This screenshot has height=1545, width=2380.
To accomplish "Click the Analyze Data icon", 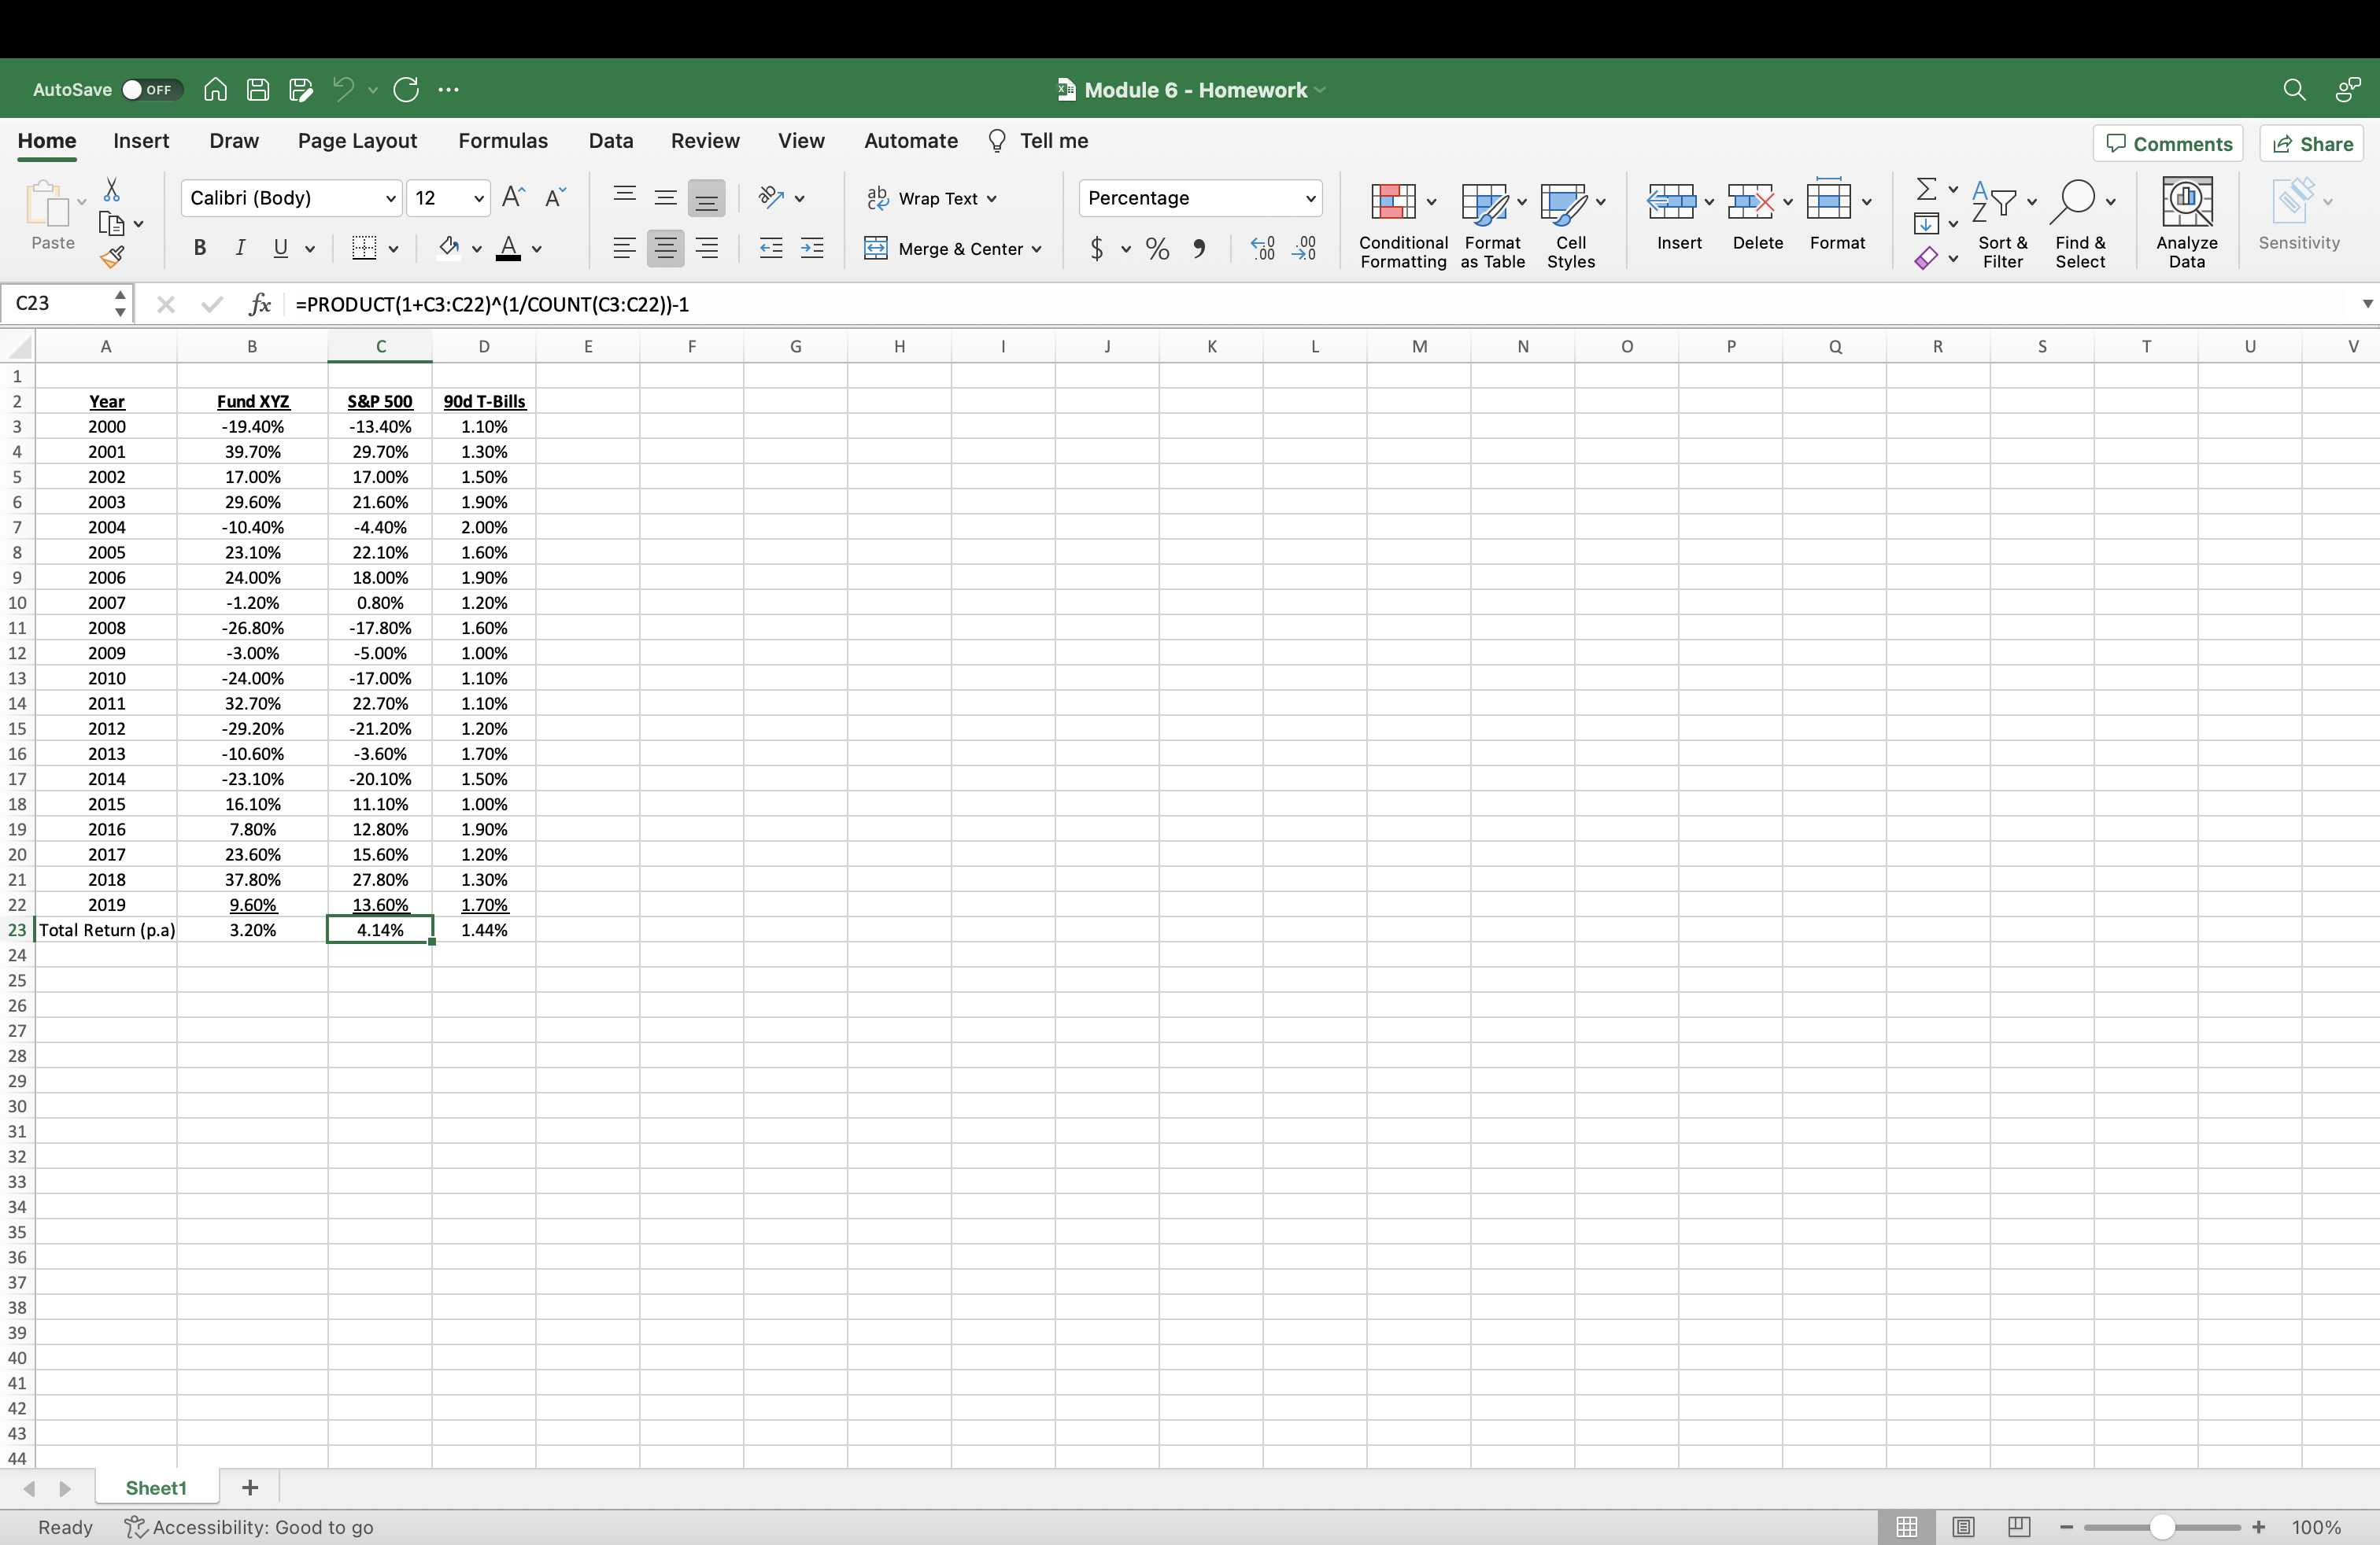I will 2186,200.
